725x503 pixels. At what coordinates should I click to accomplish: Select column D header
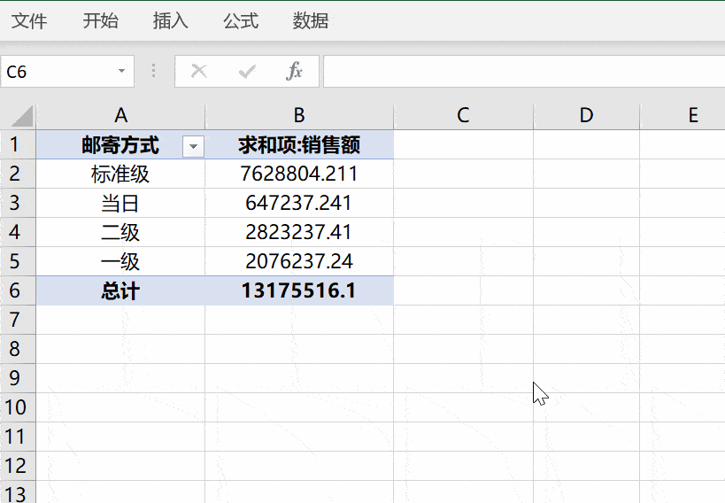pyautogui.click(x=586, y=116)
